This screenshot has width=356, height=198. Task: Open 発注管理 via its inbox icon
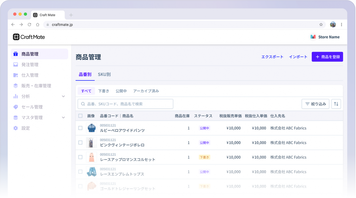(16, 65)
